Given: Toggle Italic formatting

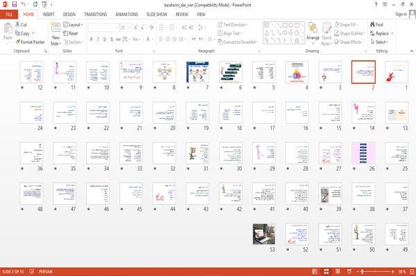Looking at the screenshot, I should pos(98,39).
